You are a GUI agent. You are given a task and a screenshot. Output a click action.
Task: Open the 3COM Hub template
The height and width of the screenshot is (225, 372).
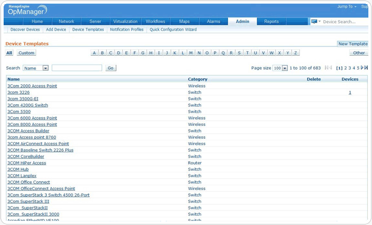18,169
